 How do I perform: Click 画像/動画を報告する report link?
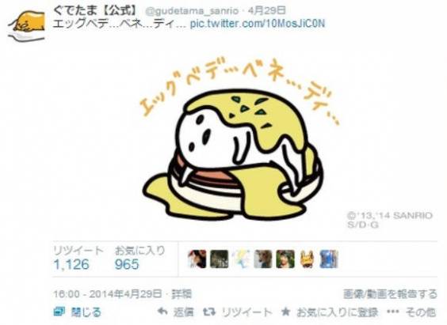[390, 293]
